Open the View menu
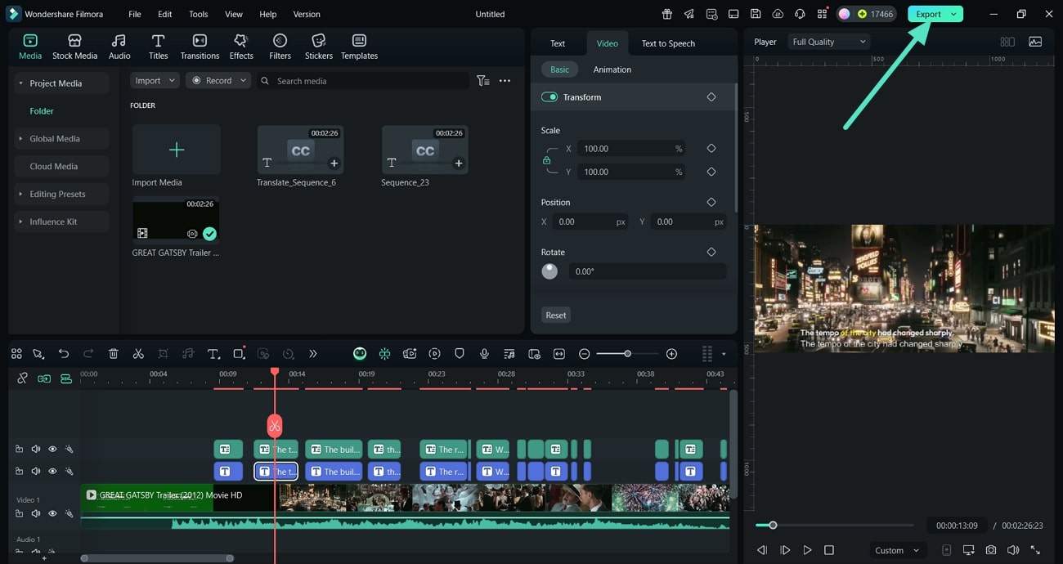The height and width of the screenshot is (564, 1063). click(x=234, y=14)
